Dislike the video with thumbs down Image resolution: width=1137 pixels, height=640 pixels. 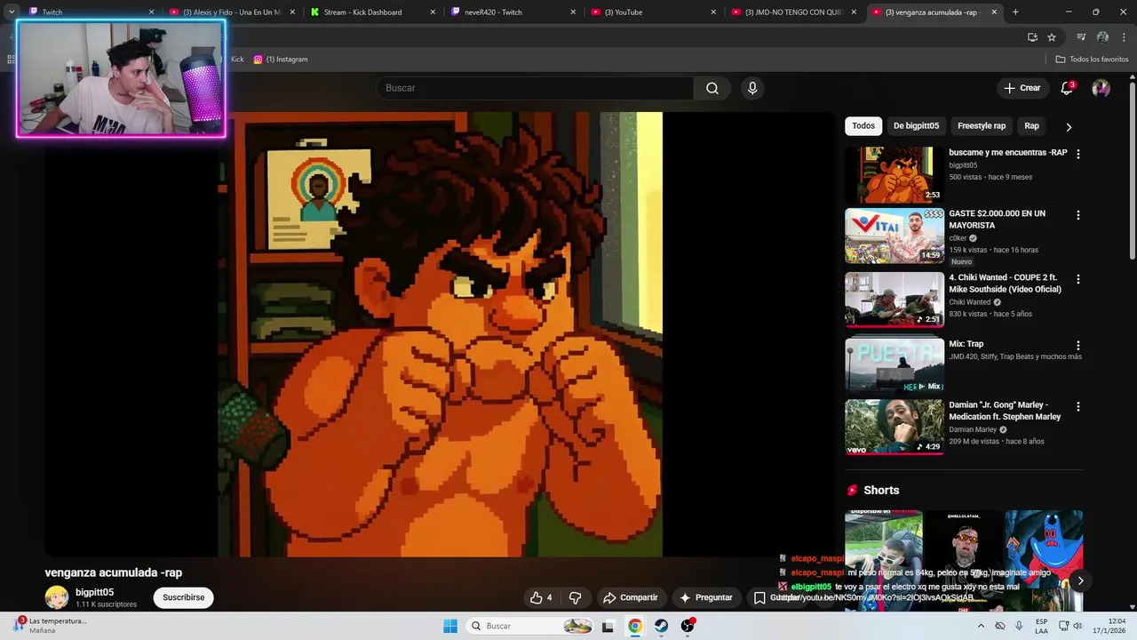coord(575,597)
